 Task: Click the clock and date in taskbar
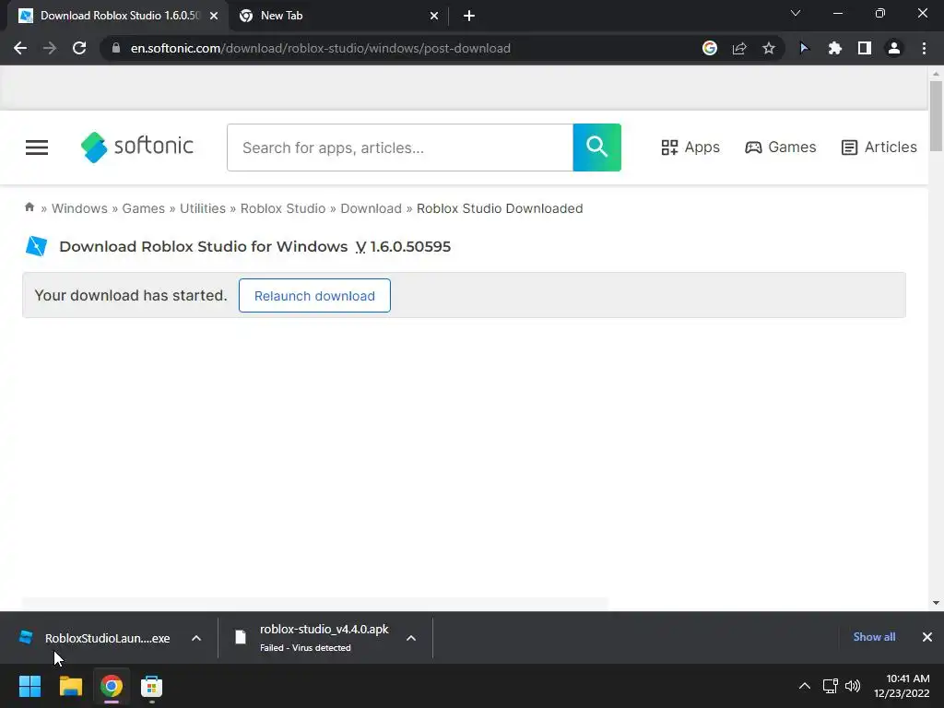(x=902, y=686)
